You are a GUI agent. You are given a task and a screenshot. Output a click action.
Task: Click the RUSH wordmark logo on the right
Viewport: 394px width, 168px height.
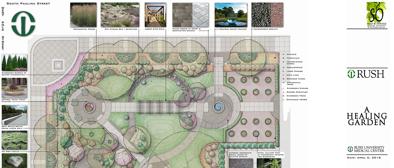[366, 74]
